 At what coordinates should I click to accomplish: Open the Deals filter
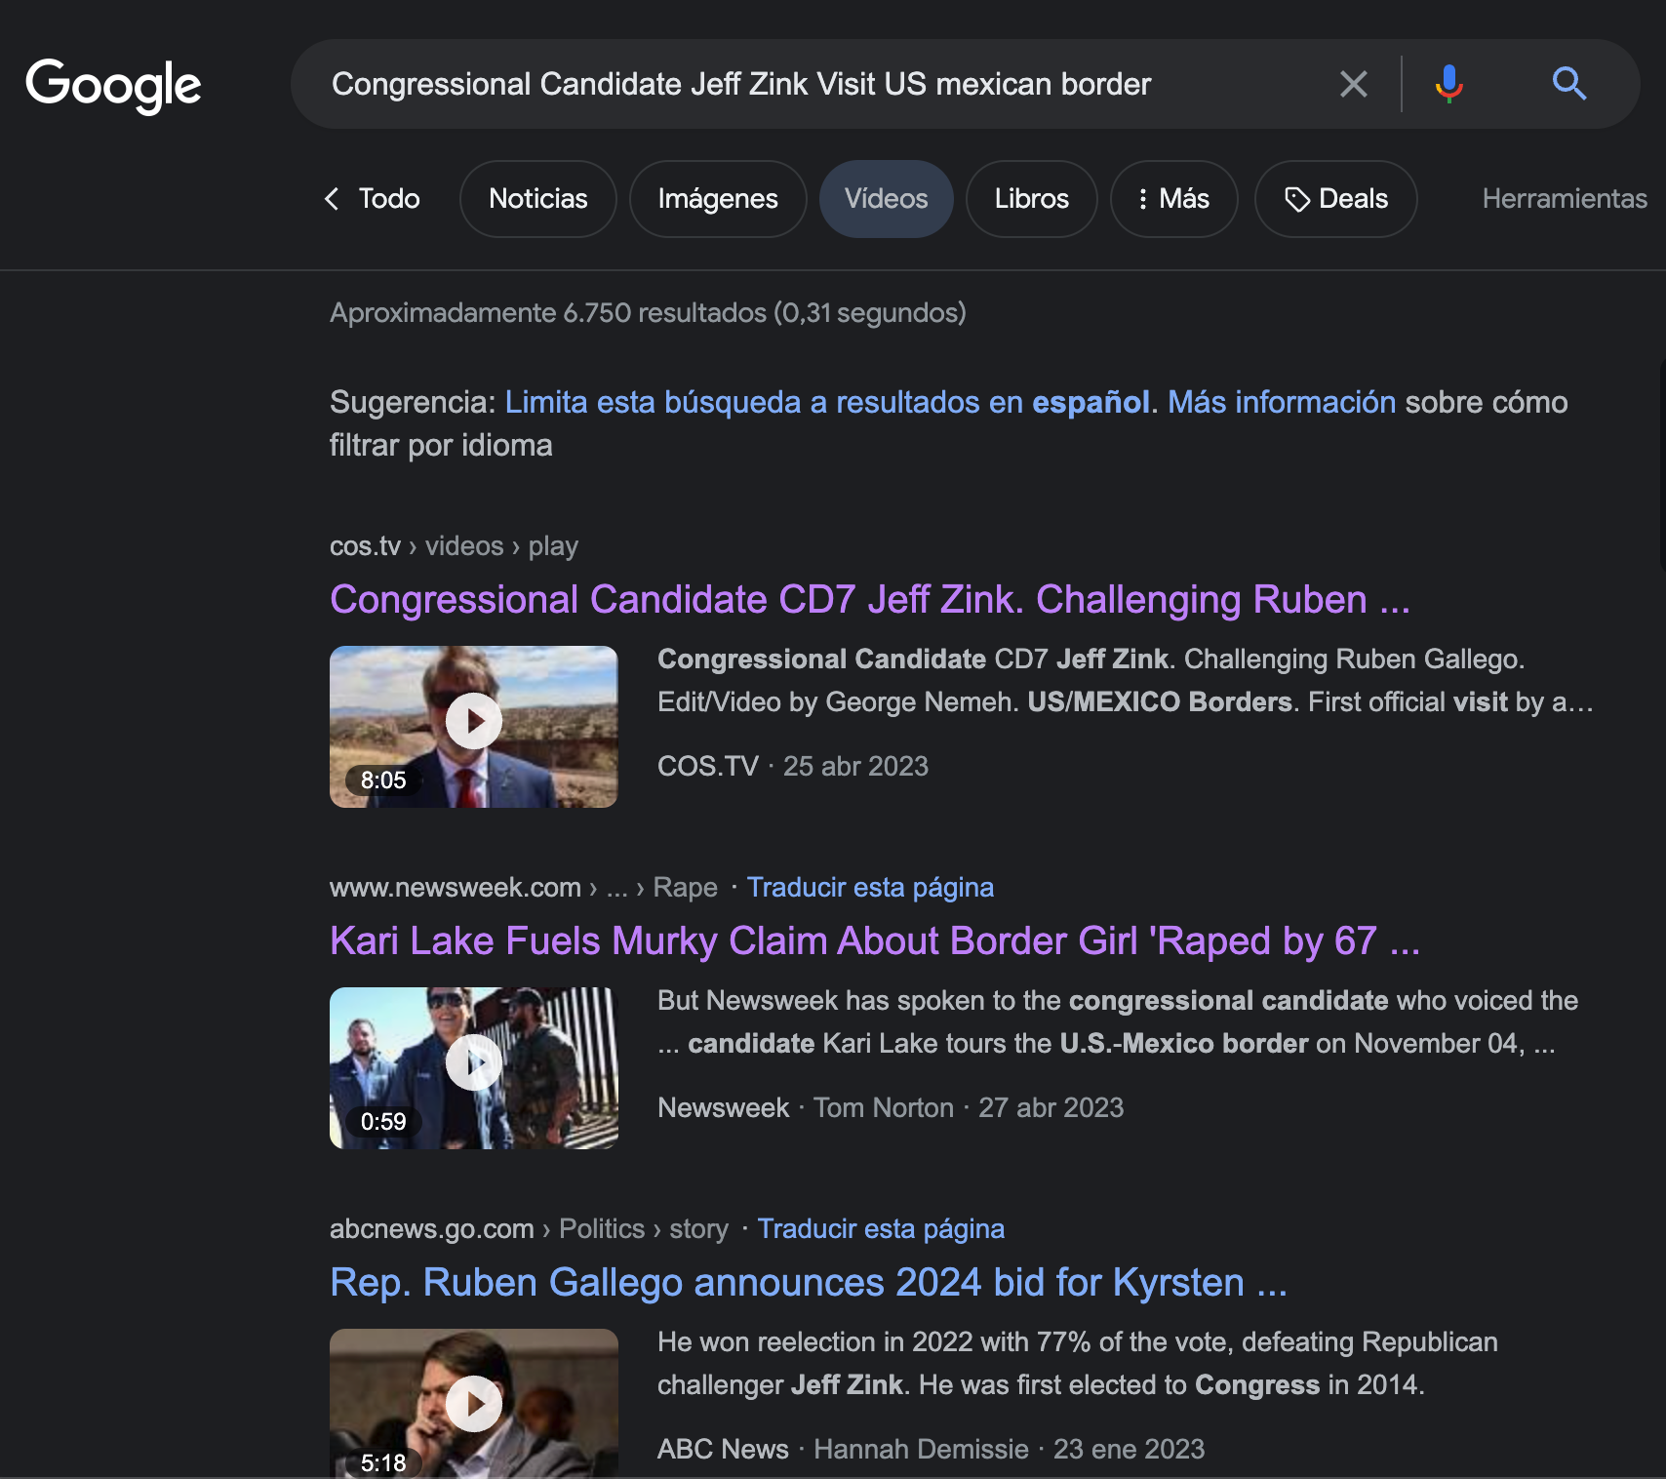click(x=1335, y=199)
